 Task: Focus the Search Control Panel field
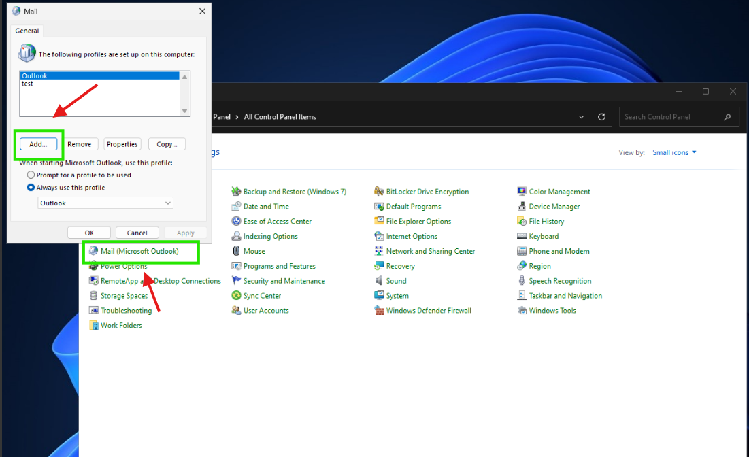pos(679,116)
